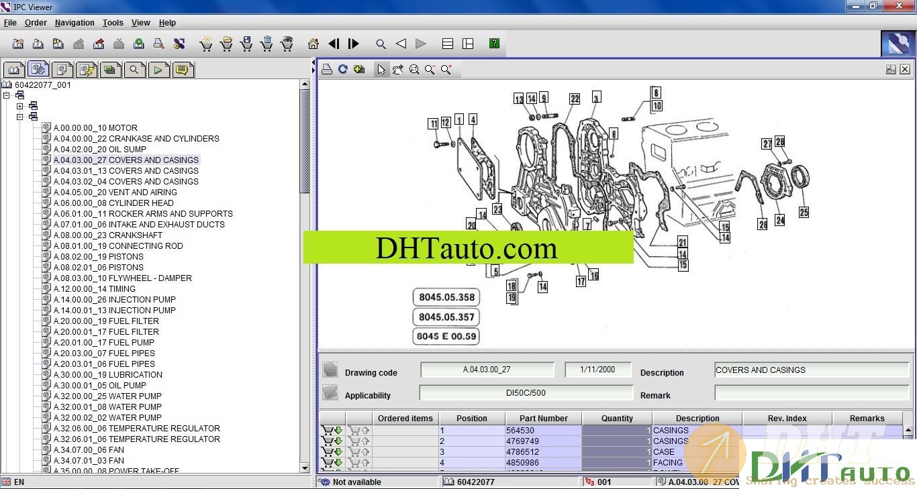Select the arrow pointer tool

click(x=381, y=69)
